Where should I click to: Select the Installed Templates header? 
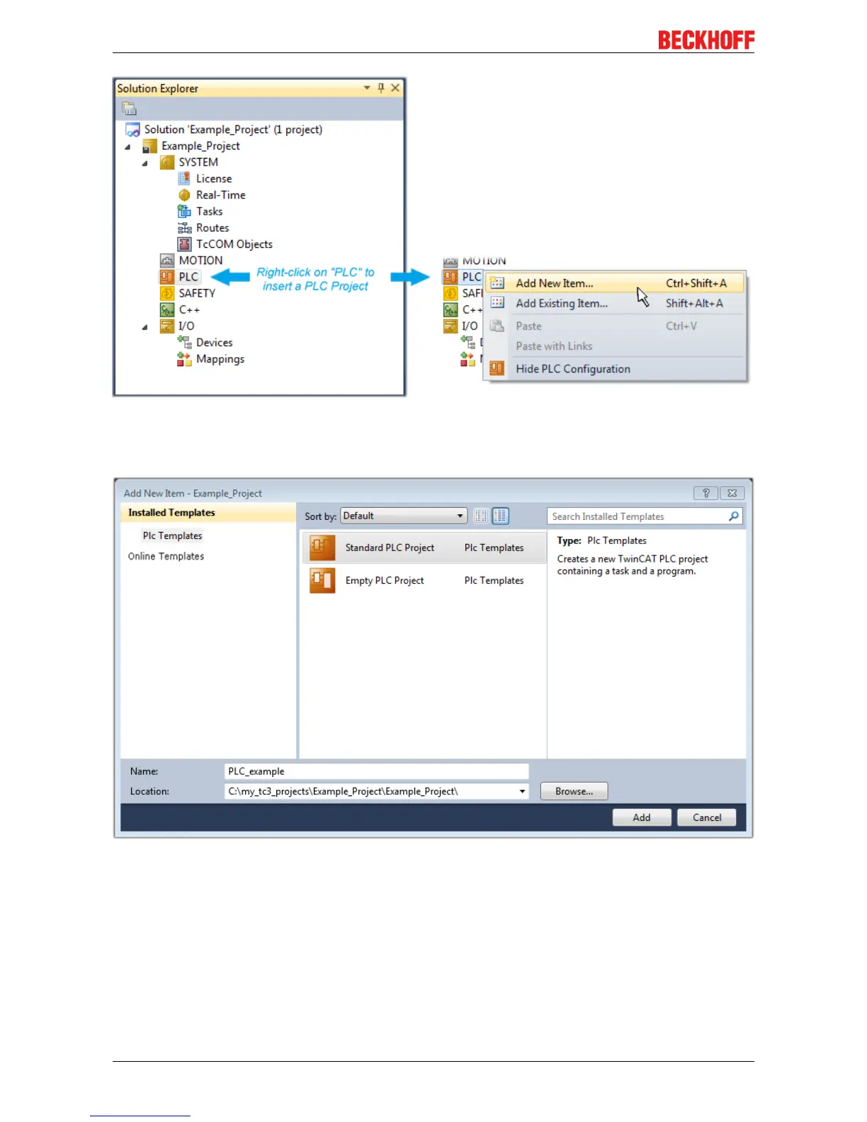tap(208, 513)
